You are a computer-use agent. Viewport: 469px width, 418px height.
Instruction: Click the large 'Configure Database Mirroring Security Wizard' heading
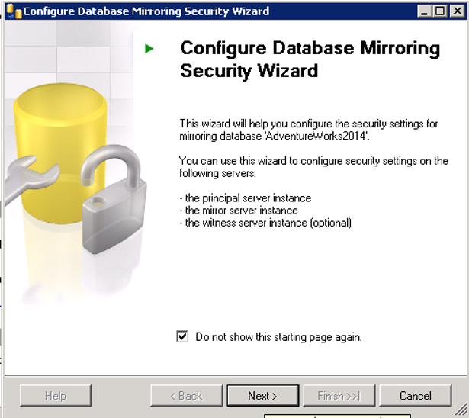pyautogui.click(x=310, y=59)
